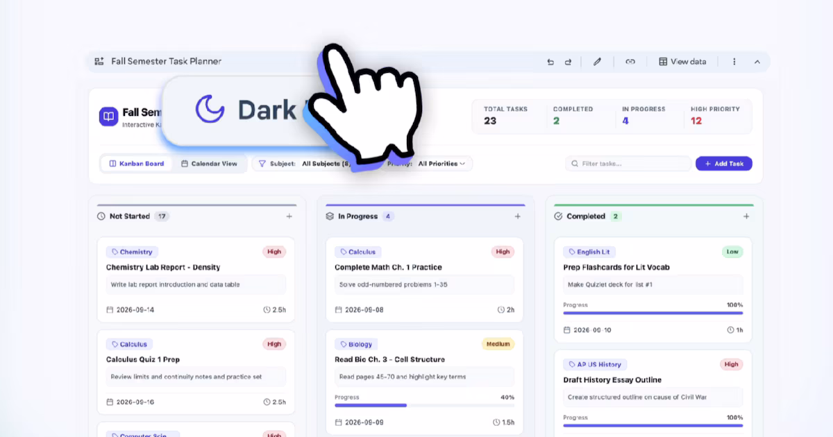Click the layers icon of In Progress column
This screenshot has width=833, height=437.
click(x=330, y=216)
